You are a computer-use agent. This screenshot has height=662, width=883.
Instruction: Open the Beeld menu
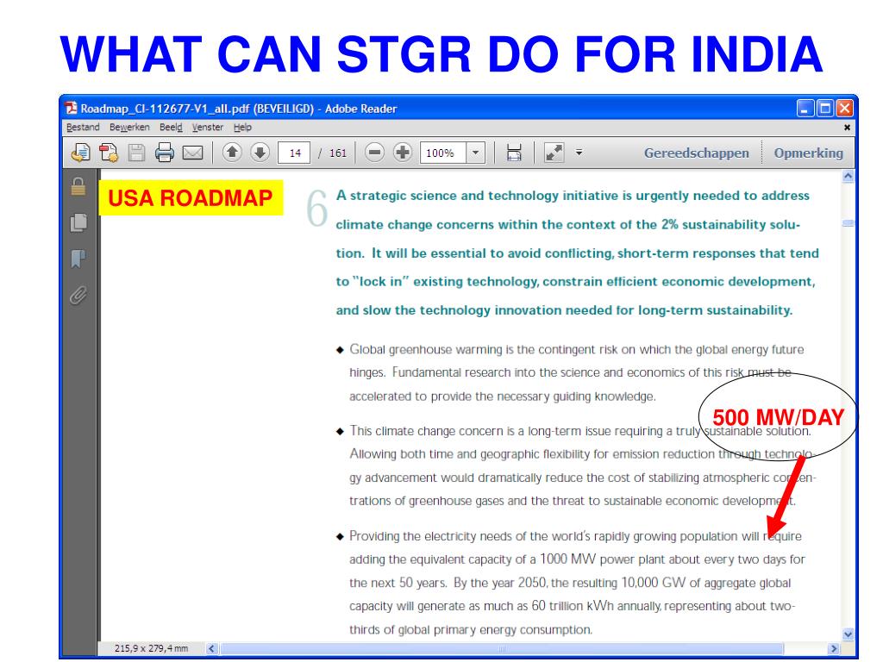[x=171, y=128]
